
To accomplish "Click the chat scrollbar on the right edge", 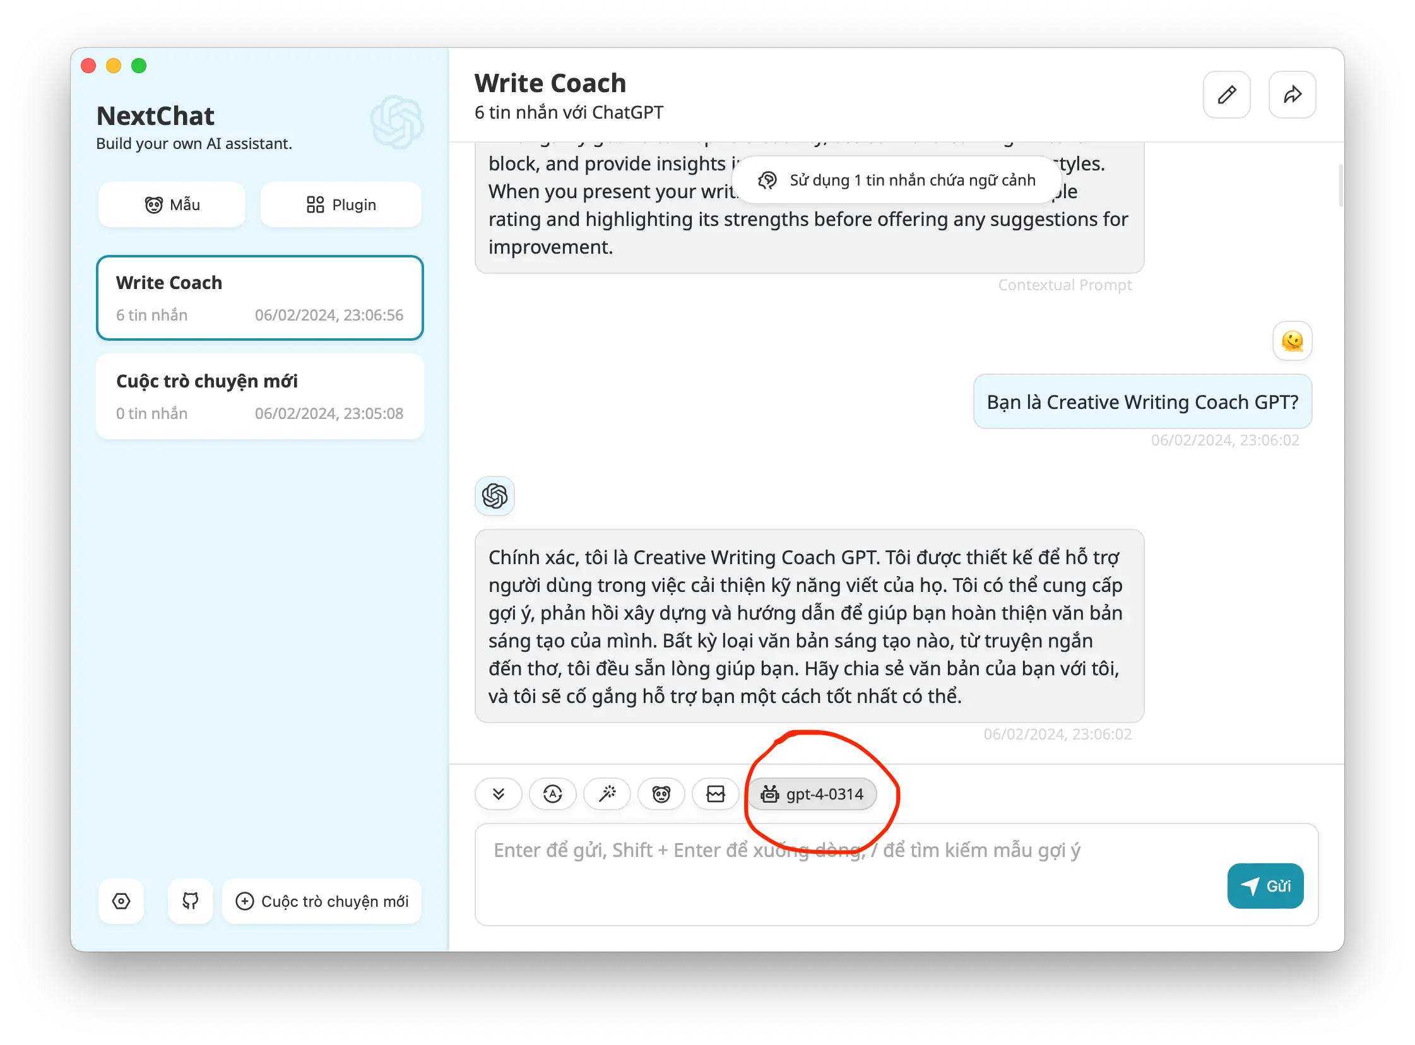I will (x=1341, y=185).
